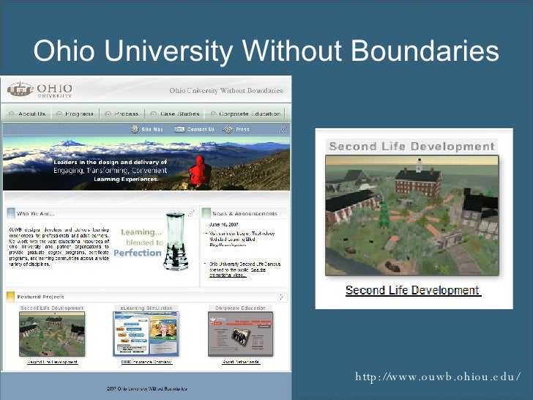Click the 'Featured Projects' heading
The image size is (533, 400).
coord(40,297)
